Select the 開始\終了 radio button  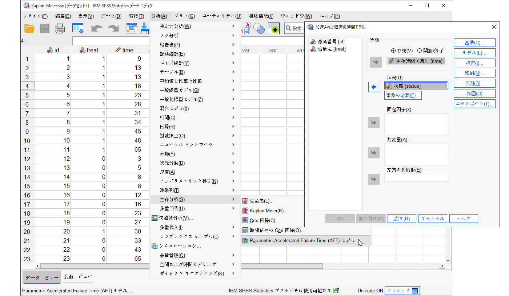coord(419,51)
